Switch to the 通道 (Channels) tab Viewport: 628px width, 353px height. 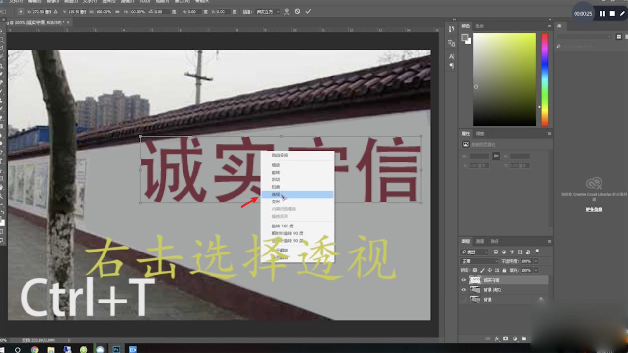[x=480, y=241]
